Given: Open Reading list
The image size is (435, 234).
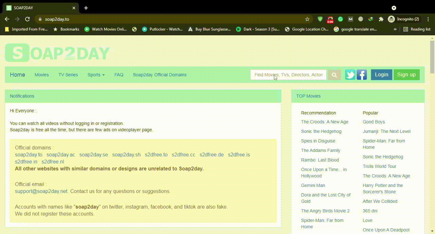Looking at the screenshot, I should tap(417, 29).
